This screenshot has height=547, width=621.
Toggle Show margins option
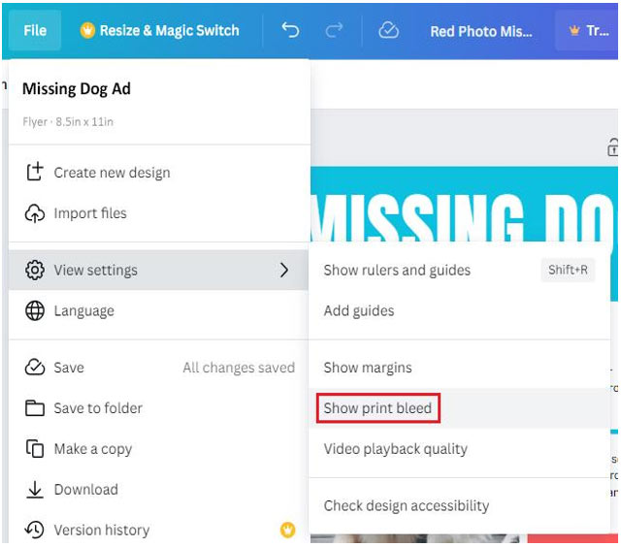[368, 368]
